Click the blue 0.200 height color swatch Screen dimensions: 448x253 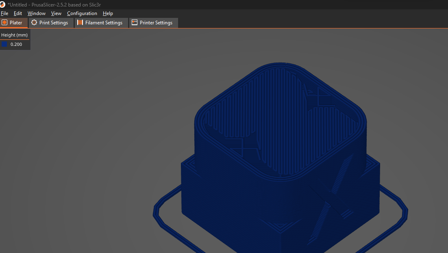(4, 44)
